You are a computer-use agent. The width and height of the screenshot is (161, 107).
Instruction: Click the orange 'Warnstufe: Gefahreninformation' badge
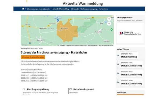pyautogui.click(x=33, y=57)
